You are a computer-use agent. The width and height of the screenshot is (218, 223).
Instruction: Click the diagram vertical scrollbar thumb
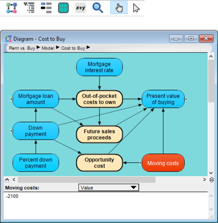(211, 81)
